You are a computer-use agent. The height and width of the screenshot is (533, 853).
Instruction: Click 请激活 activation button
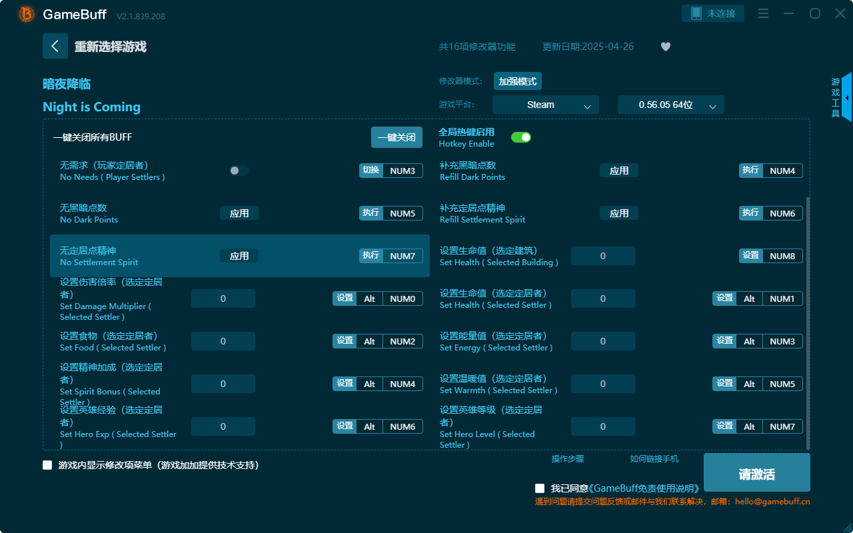(x=756, y=472)
